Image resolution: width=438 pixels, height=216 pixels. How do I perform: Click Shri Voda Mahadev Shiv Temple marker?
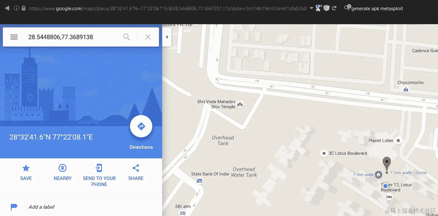[240, 104]
